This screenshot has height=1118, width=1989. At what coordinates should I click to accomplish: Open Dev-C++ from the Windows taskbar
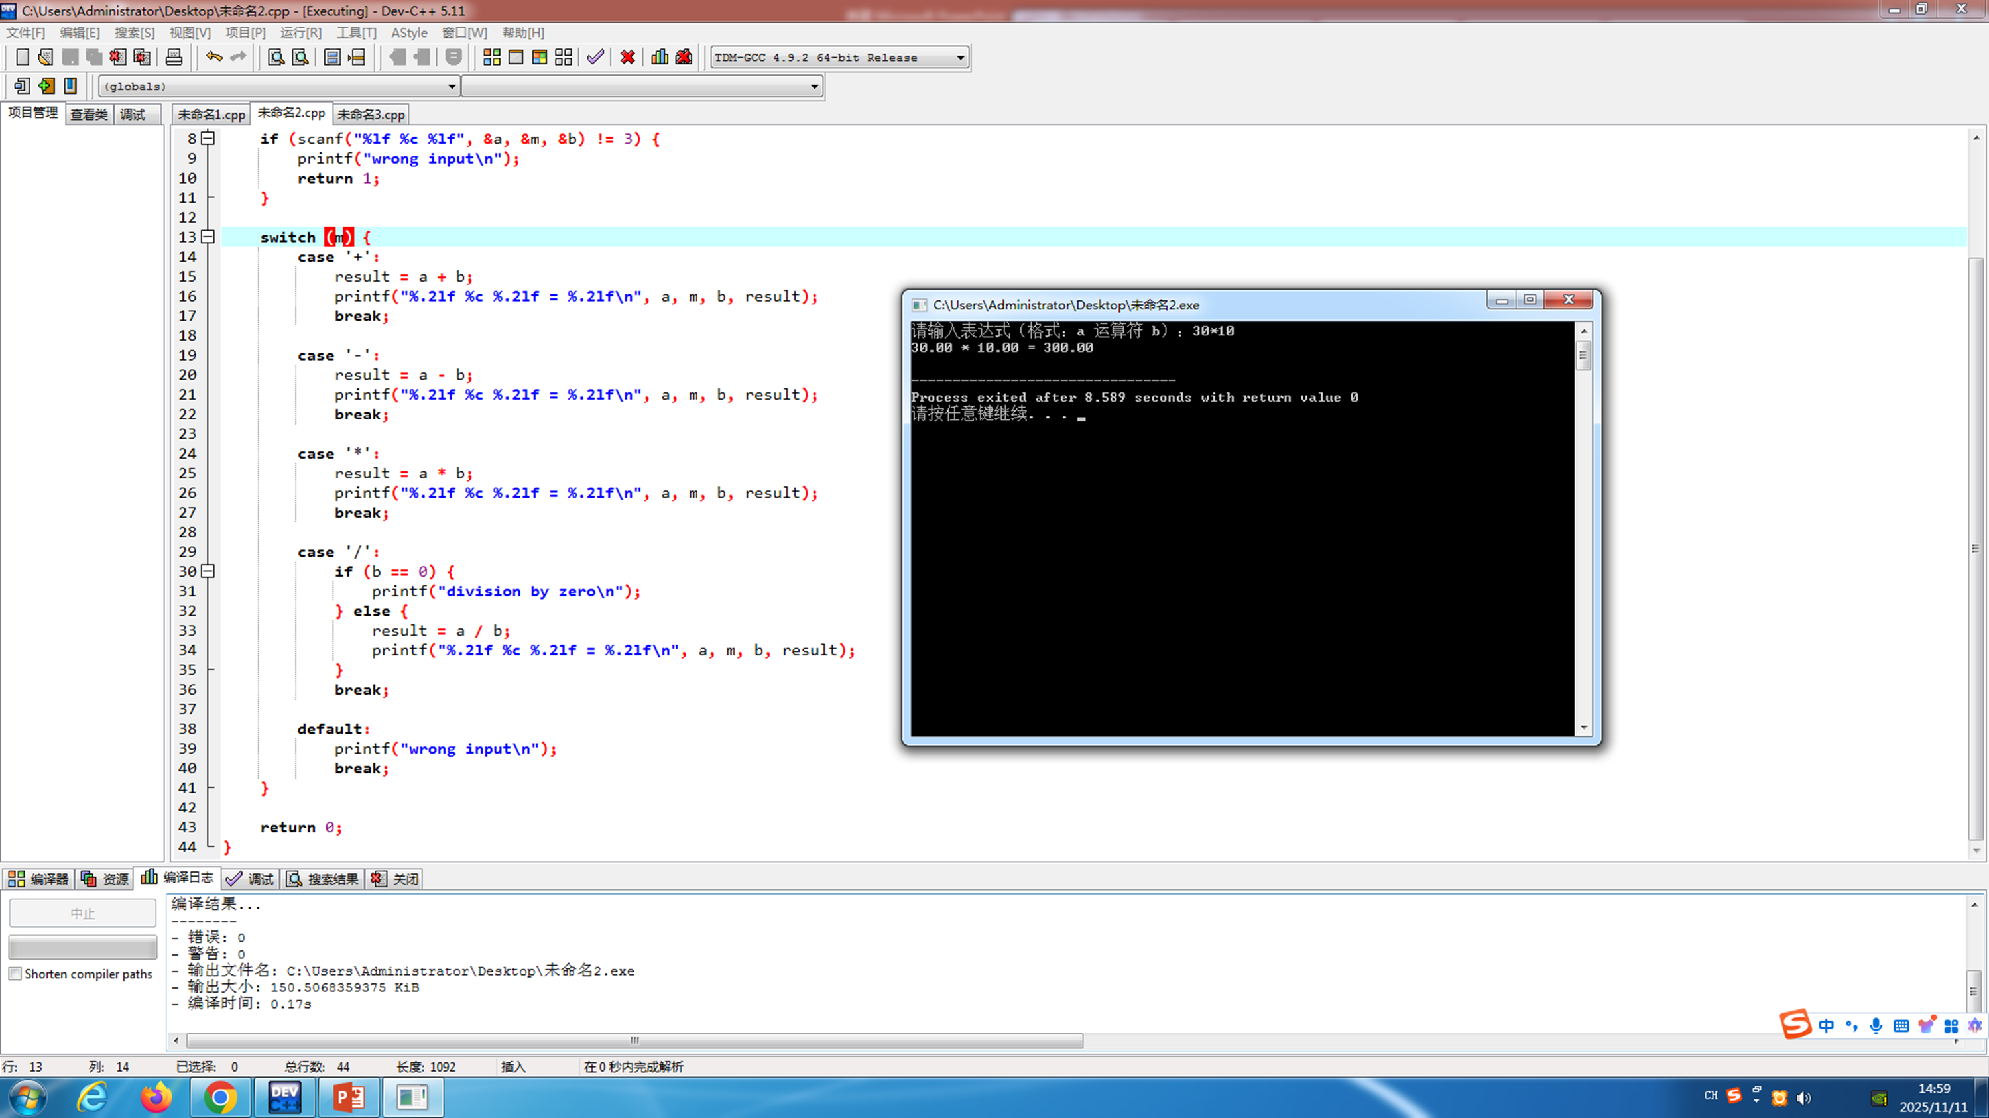tap(284, 1096)
